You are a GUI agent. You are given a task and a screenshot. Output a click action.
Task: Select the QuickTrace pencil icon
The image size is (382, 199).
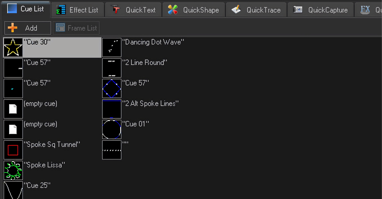pos(236,10)
